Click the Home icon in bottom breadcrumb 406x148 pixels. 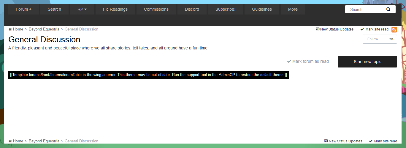tap(10, 141)
